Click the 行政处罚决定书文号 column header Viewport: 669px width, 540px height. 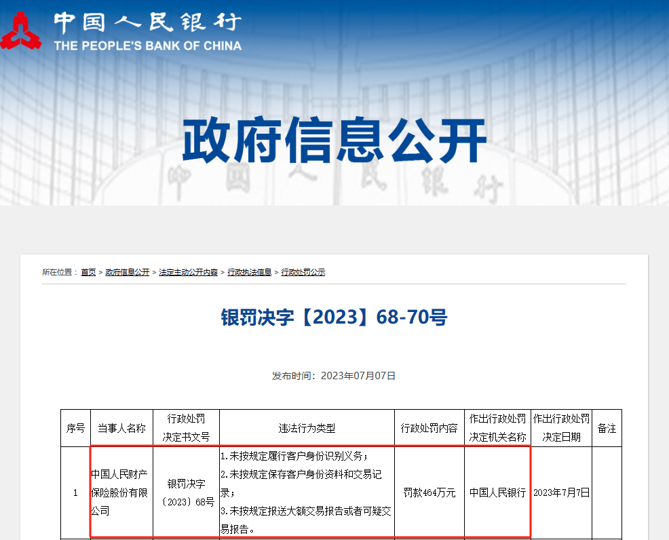click(x=186, y=428)
